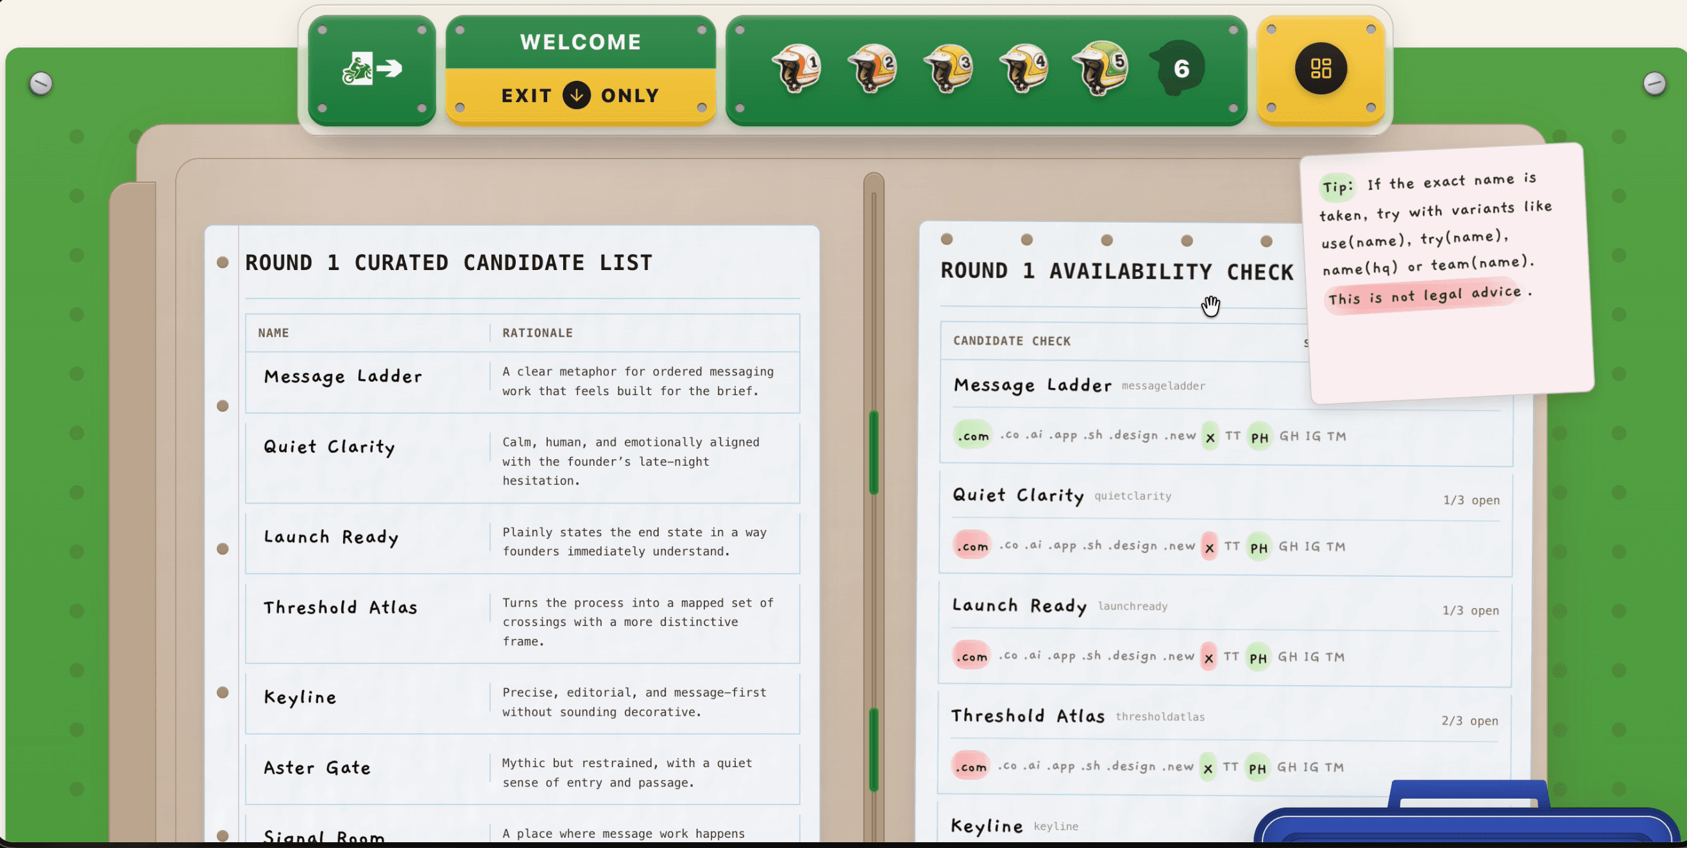Jump to helmet stage 4
This screenshot has width=1687, height=848.
pos(1025,67)
